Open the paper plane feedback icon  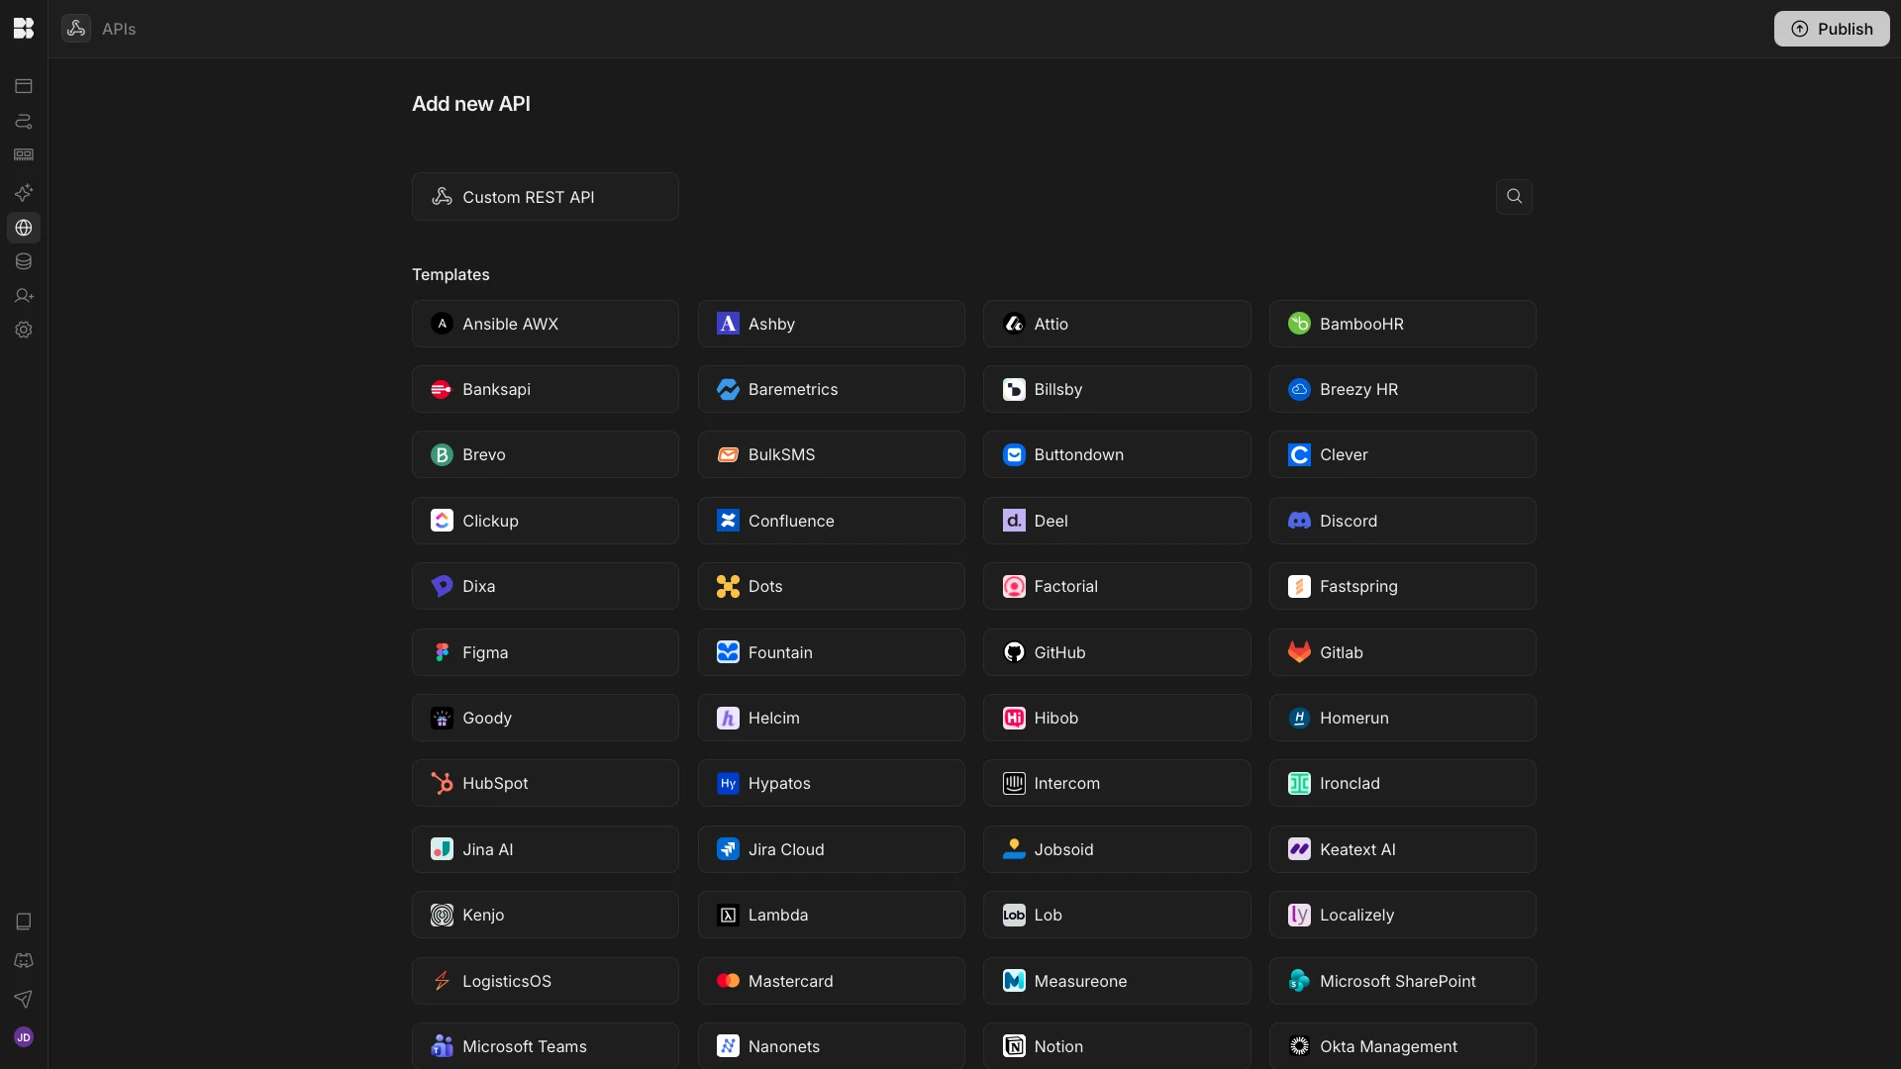24,999
